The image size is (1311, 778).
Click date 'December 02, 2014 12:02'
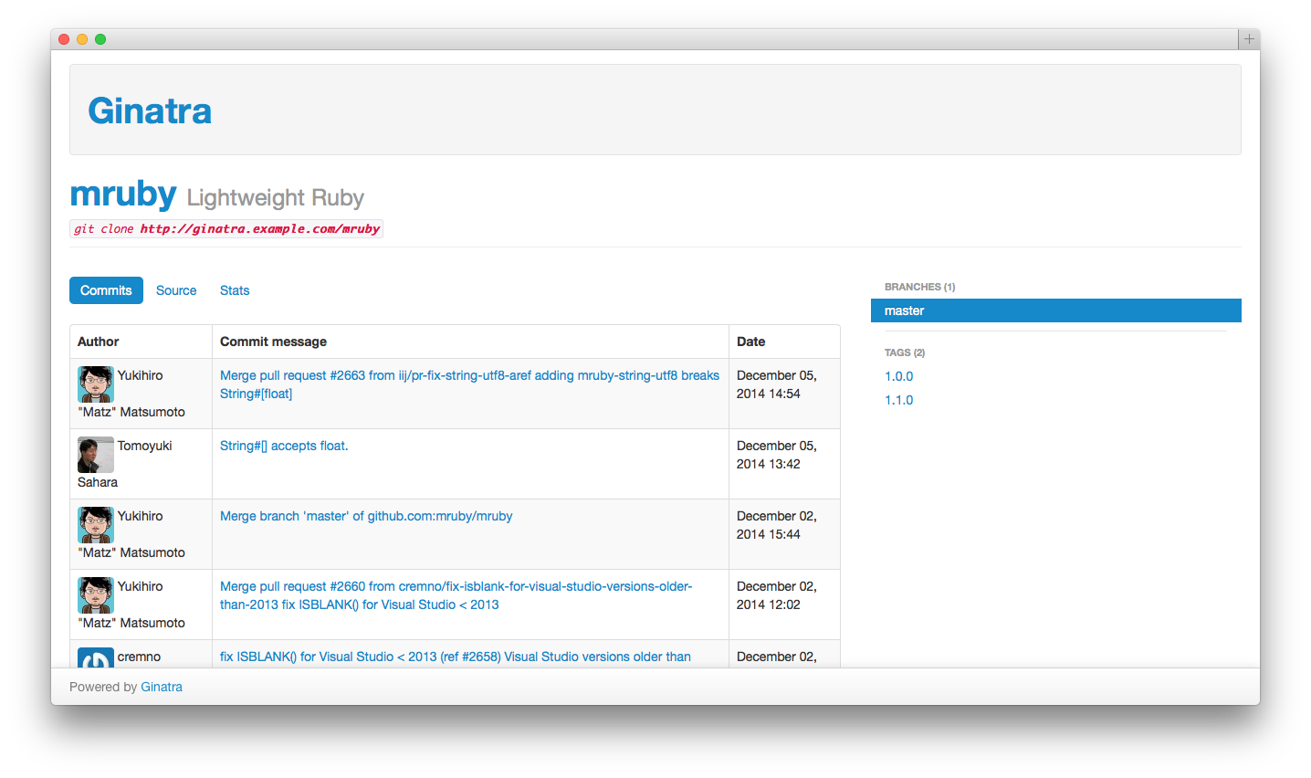[777, 595]
